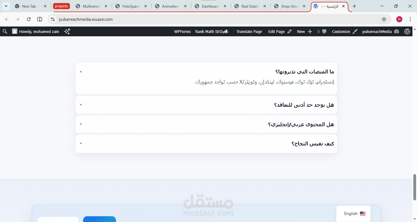
Task: Click the sparkle AI icon in admin bar
Action: 67,31
